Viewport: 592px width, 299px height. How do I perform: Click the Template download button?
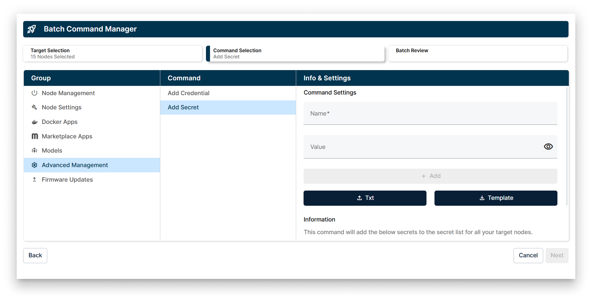pos(496,198)
